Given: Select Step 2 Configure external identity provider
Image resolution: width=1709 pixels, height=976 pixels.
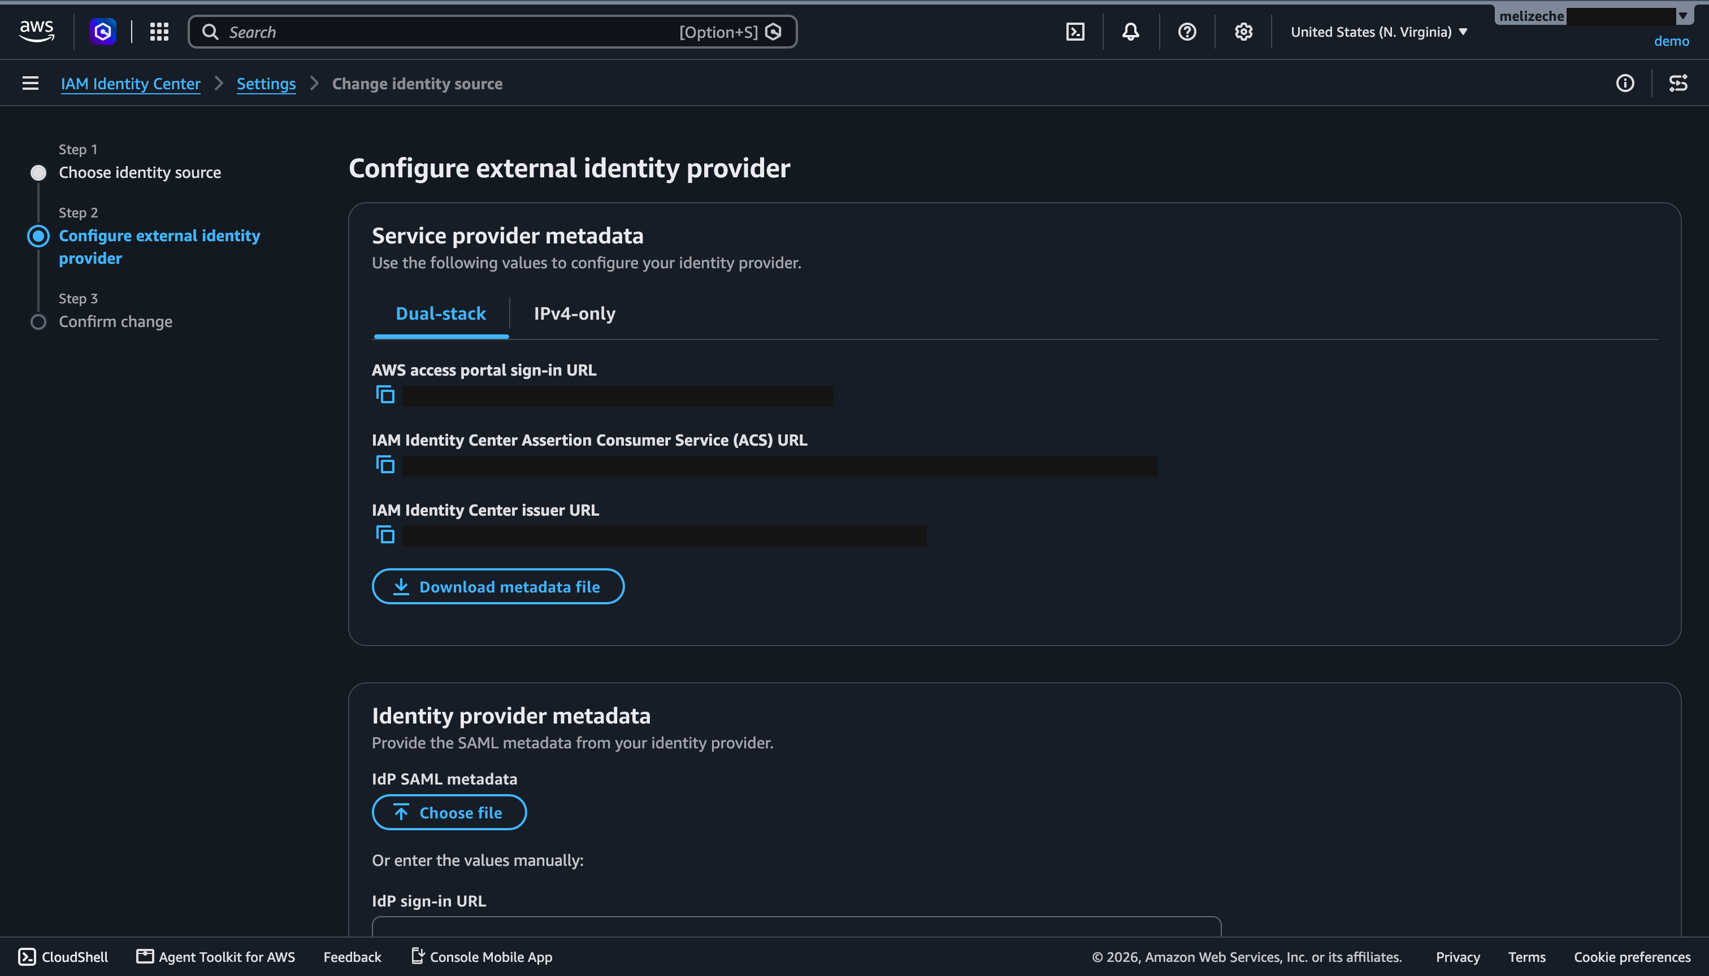Looking at the screenshot, I should (159, 247).
